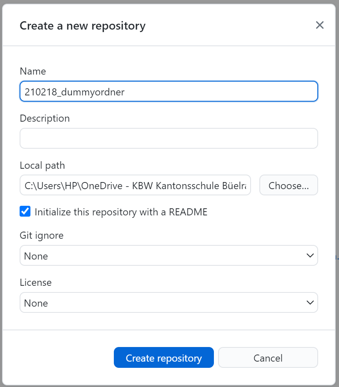
Task: Click the 'Initialize this repository with a README' label
Action: 121,212
